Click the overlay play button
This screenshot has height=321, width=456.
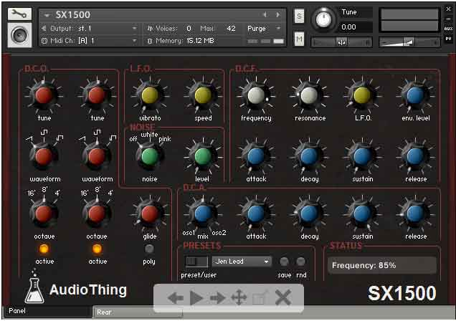click(x=196, y=298)
